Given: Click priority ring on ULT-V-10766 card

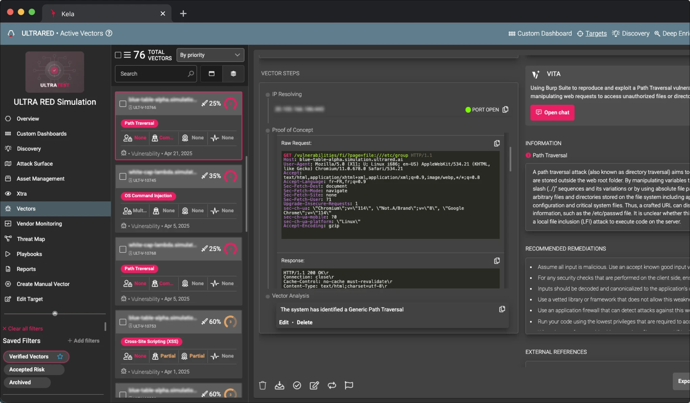Looking at the screenshot, I should coord(231,103).
